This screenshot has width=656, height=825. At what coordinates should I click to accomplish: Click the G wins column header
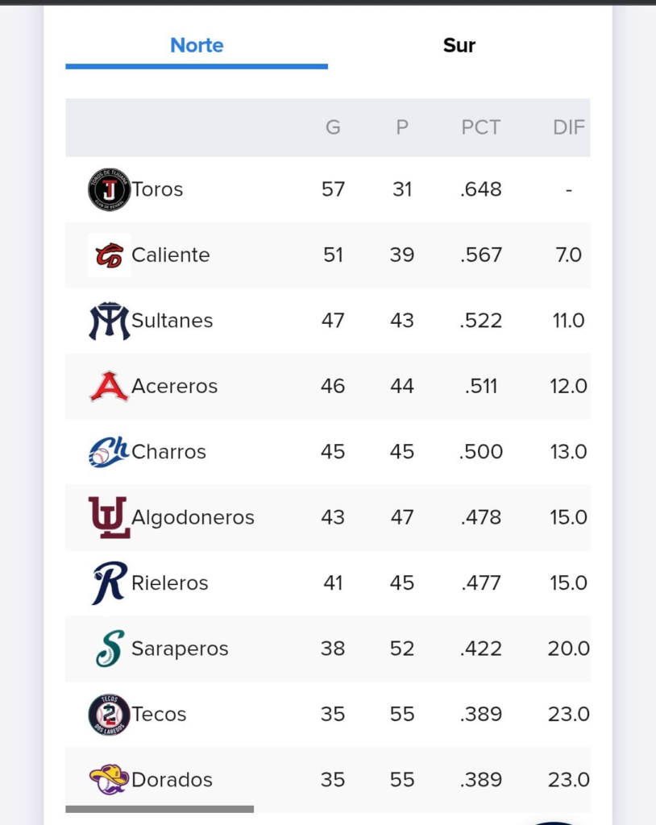[x=333, y=127]
